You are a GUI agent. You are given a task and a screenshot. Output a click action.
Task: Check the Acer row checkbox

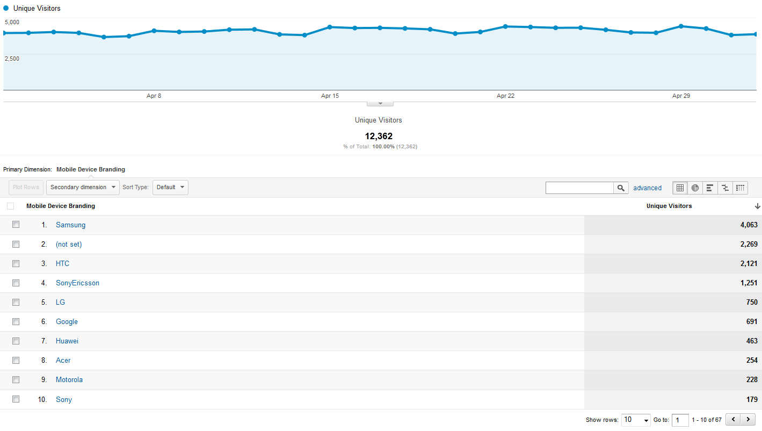click(16, 360)
